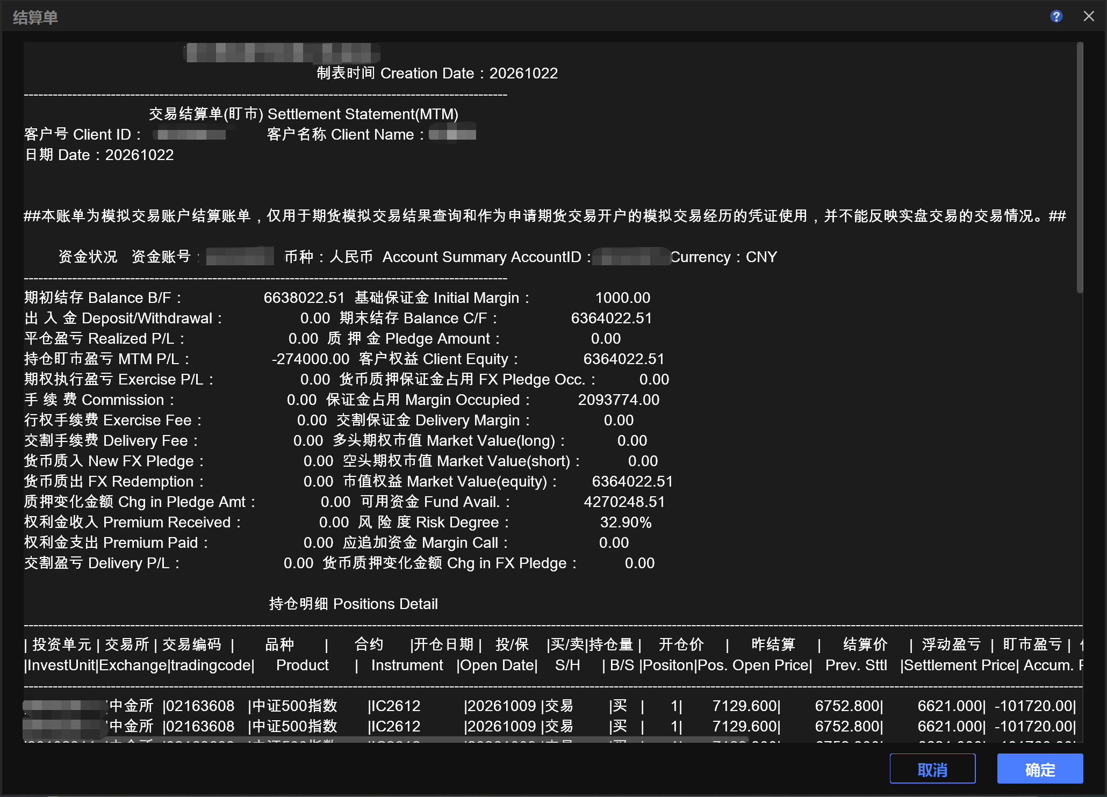This screenshot has width=1107, height=797.
Task: Click the Initial Margin value 1000.00
Action: [x=623, y=298]
